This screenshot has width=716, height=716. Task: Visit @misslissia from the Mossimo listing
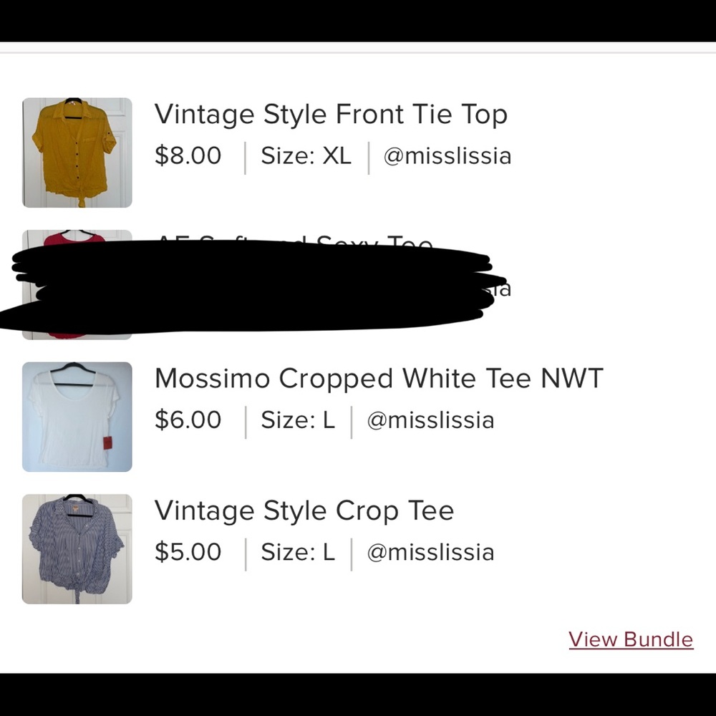pos(430,420)
